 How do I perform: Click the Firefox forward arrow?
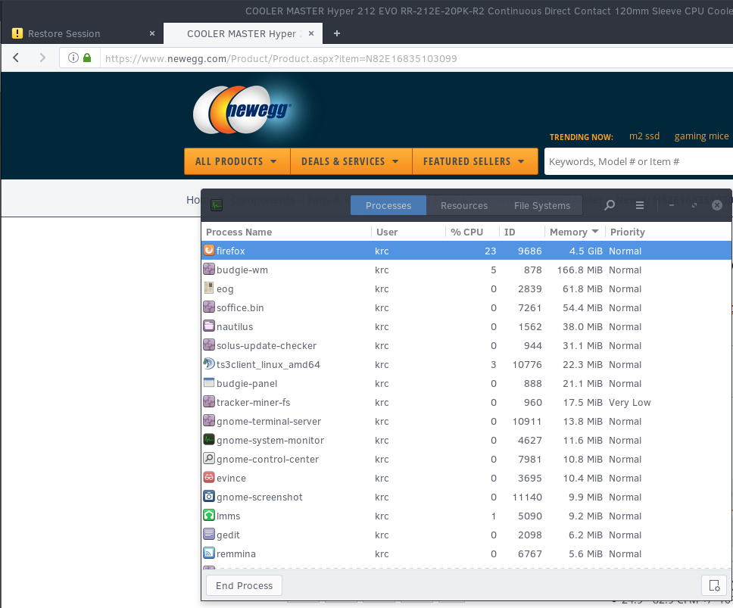pyautogui.click(x=42, y=58)
